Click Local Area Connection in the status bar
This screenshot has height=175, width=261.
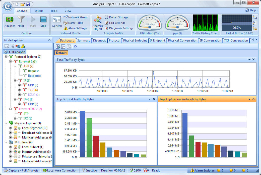point(60,170)
